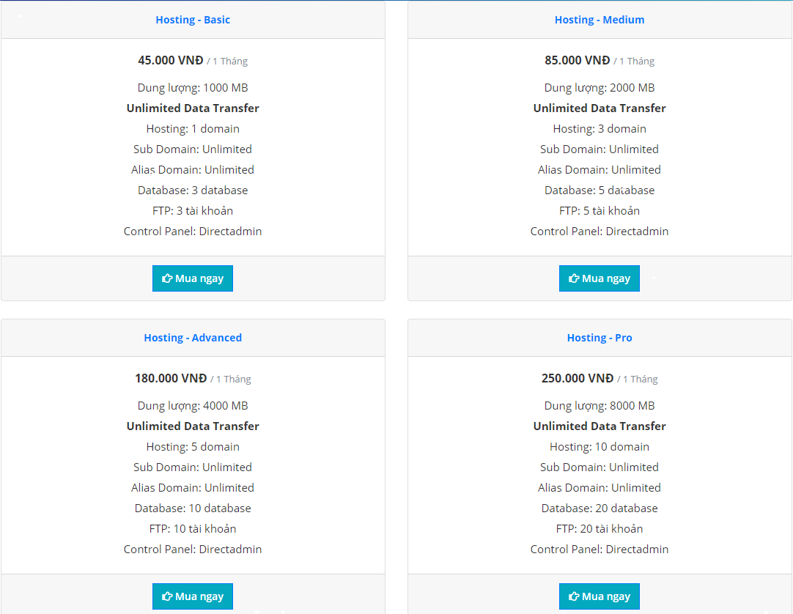The height and width of the screenshot is (614, 793).
Task: Open the Hosting - Basic plan link
Action: 193,20
